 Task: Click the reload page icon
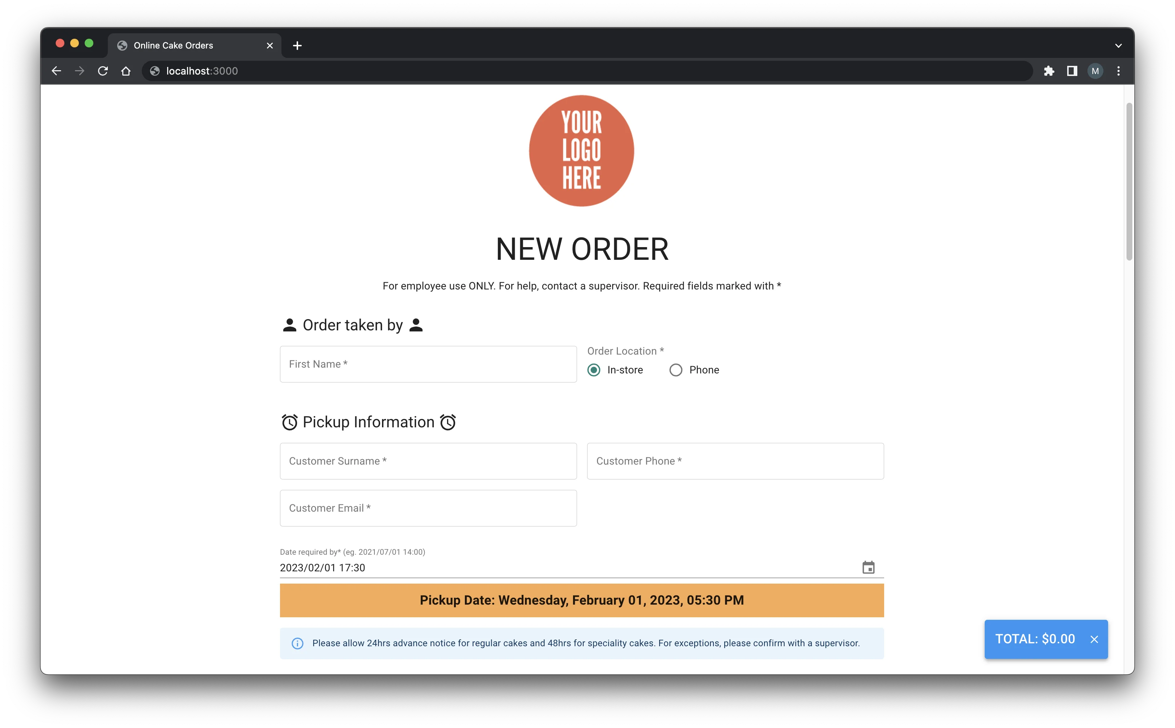[x=103, y=71]
